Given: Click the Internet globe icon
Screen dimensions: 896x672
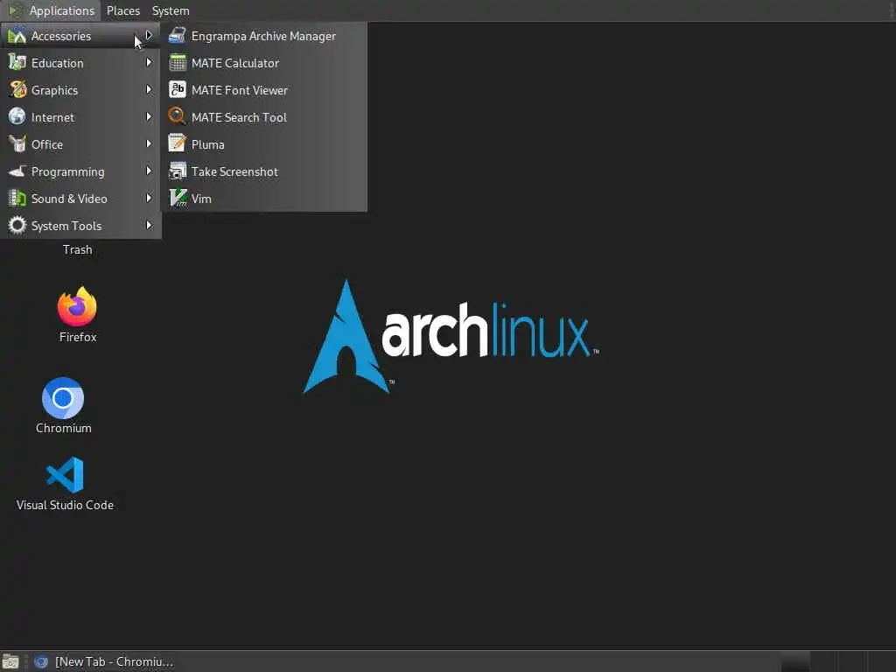Looking at the screenshot, I should point(17,116).
